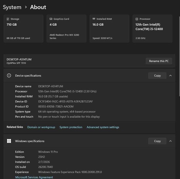The image size is (180, 179).
Task: Open Advanced system settings link
Action: pos(103,127)
